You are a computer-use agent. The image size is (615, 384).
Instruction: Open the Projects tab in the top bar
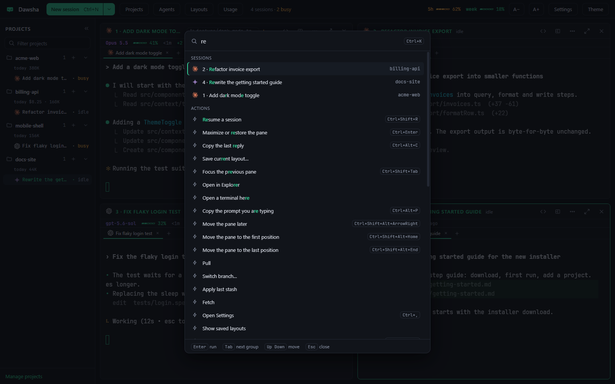(x=134, y=9)
